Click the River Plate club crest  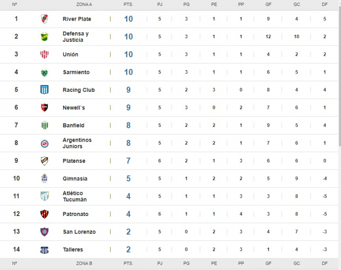point(44,19)
